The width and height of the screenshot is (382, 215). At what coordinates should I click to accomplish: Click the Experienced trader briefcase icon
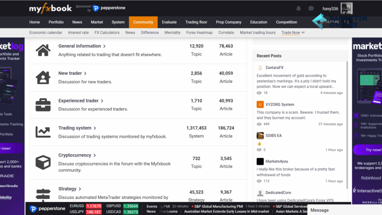click(43, 105)
